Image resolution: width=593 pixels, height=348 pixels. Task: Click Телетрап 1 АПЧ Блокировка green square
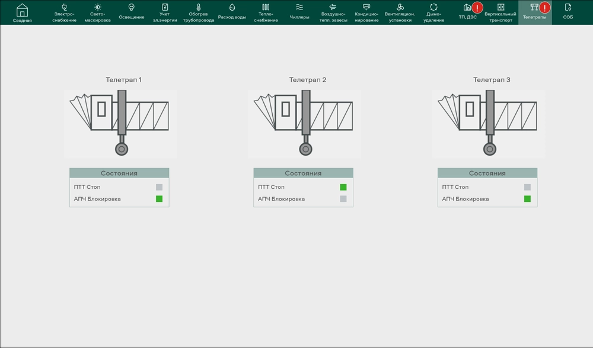159,199
